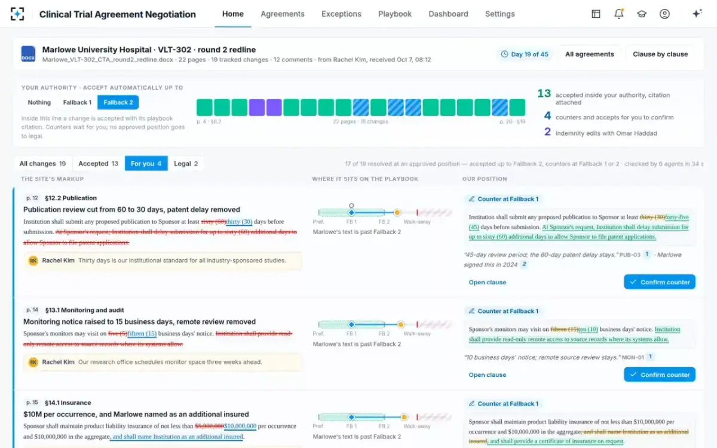Click '2 indemnity edits with Omar Haddad' summary
Image resolution: width=717 pixels, height=448 pixels.
click(x=600, y=133)
